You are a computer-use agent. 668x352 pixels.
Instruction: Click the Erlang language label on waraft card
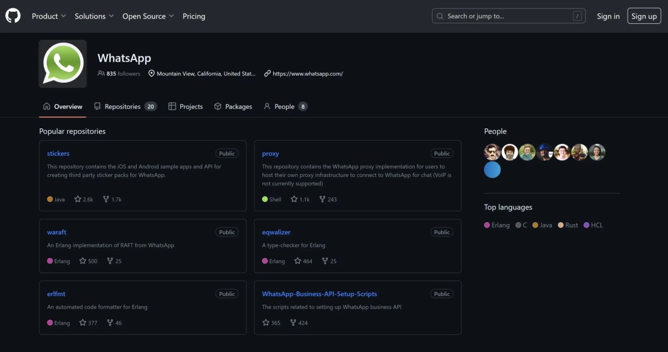click(x=59, y=261)
